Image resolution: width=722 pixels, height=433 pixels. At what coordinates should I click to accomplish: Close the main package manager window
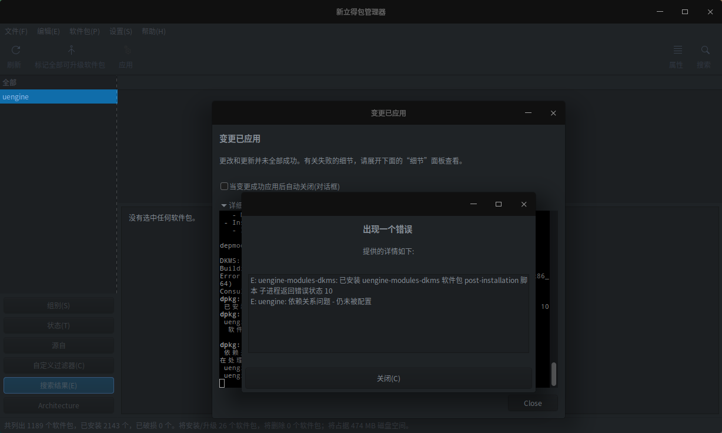click(710, 12)
